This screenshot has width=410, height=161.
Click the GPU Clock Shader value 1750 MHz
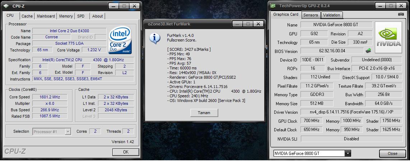point(391,121)
